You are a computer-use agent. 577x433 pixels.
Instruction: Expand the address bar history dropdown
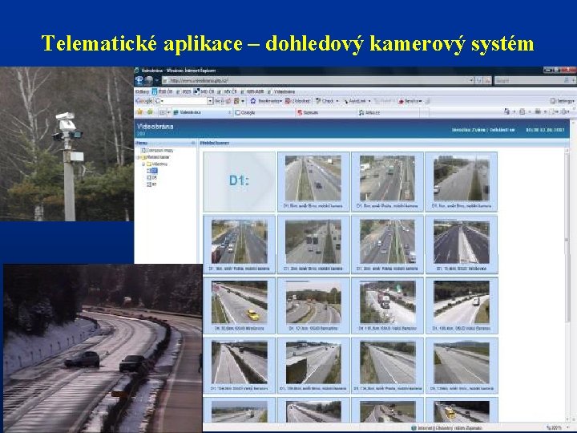[x=471, y=80]
